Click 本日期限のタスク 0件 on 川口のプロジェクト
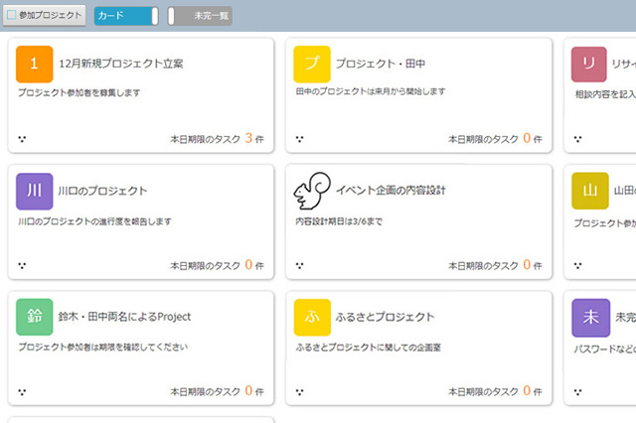 [217, 265]
